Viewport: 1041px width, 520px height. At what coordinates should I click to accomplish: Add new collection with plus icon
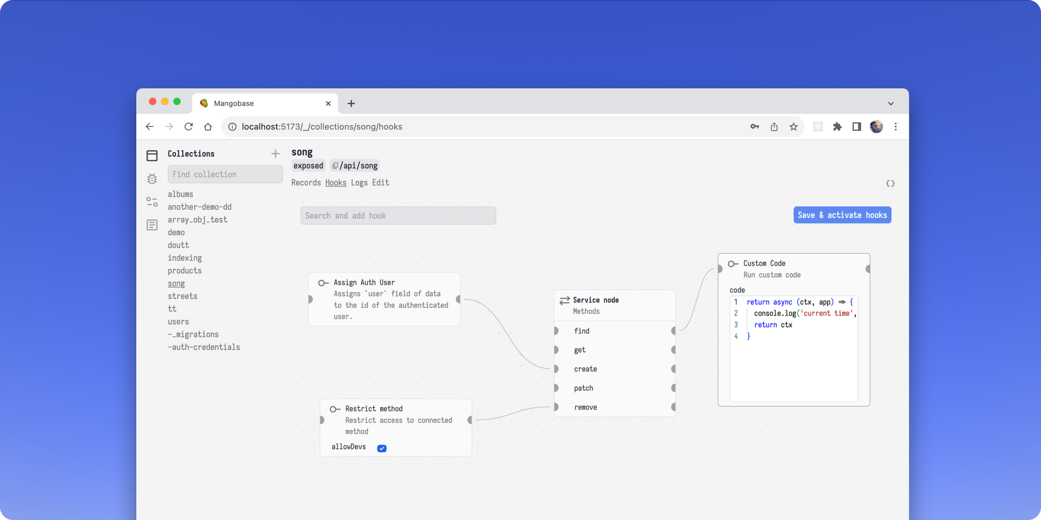coord(275,154)
